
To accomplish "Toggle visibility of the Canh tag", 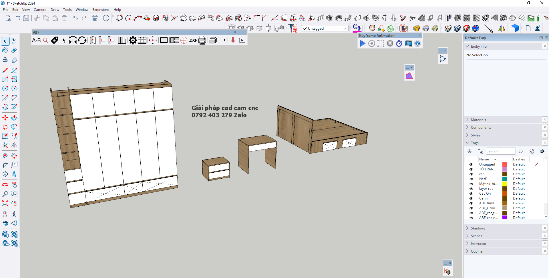I will (x=471, y=198).
